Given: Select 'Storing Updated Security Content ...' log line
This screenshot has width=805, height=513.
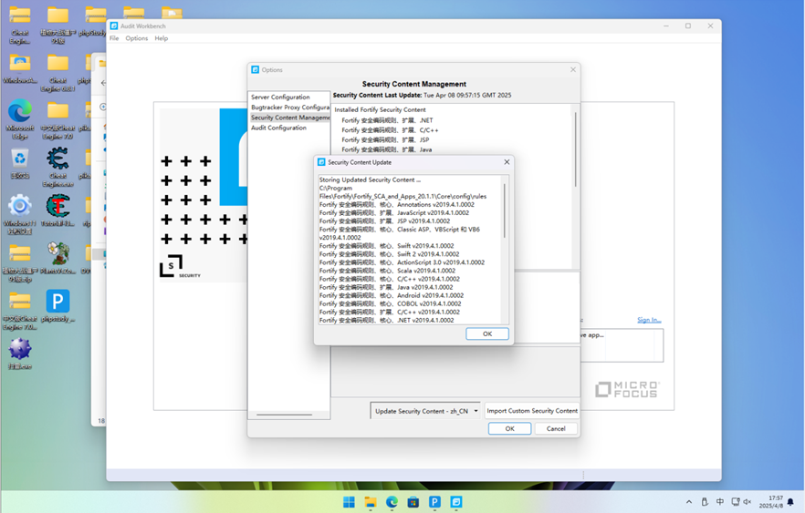Looking at the screenshot, I should click(371, 180).
